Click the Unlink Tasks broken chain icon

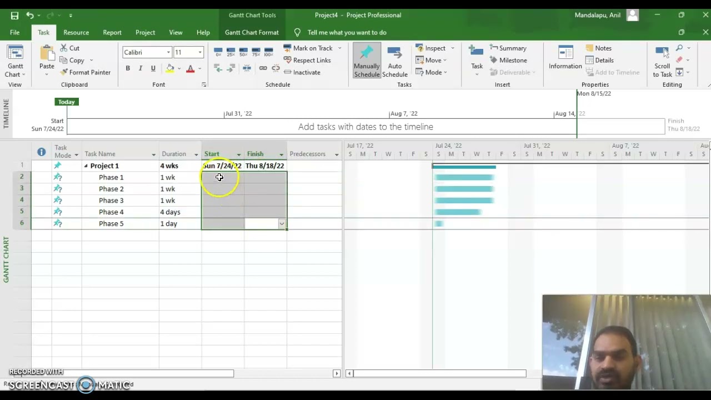(276, 68)
